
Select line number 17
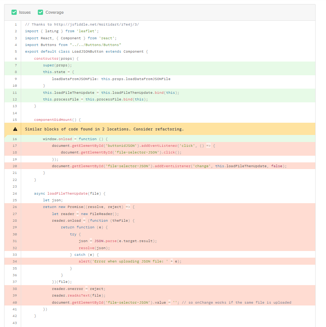tap(15, 146)
